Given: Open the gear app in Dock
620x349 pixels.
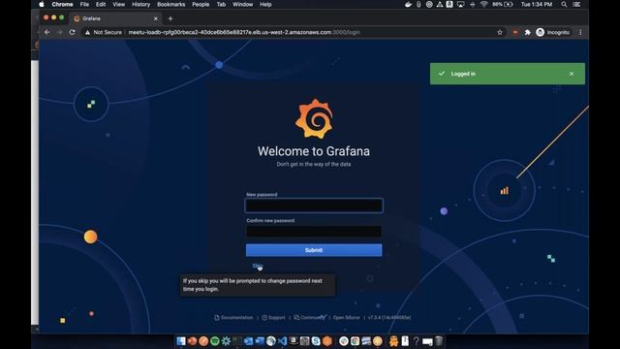Looking at the screenshot, I should [x=226, y=341].
